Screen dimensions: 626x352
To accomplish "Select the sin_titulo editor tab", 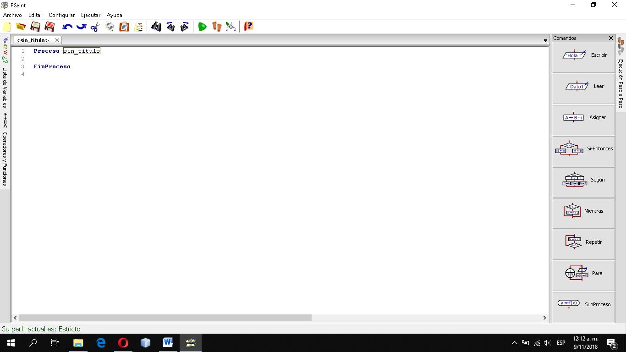I will 32,40.
